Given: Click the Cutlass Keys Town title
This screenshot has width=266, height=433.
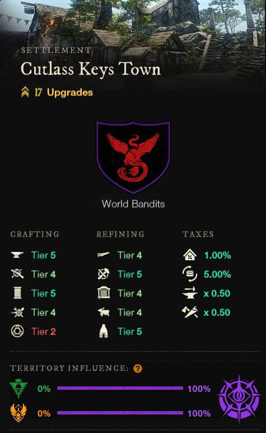Looking at the screenshot, I should pos(90,69).
